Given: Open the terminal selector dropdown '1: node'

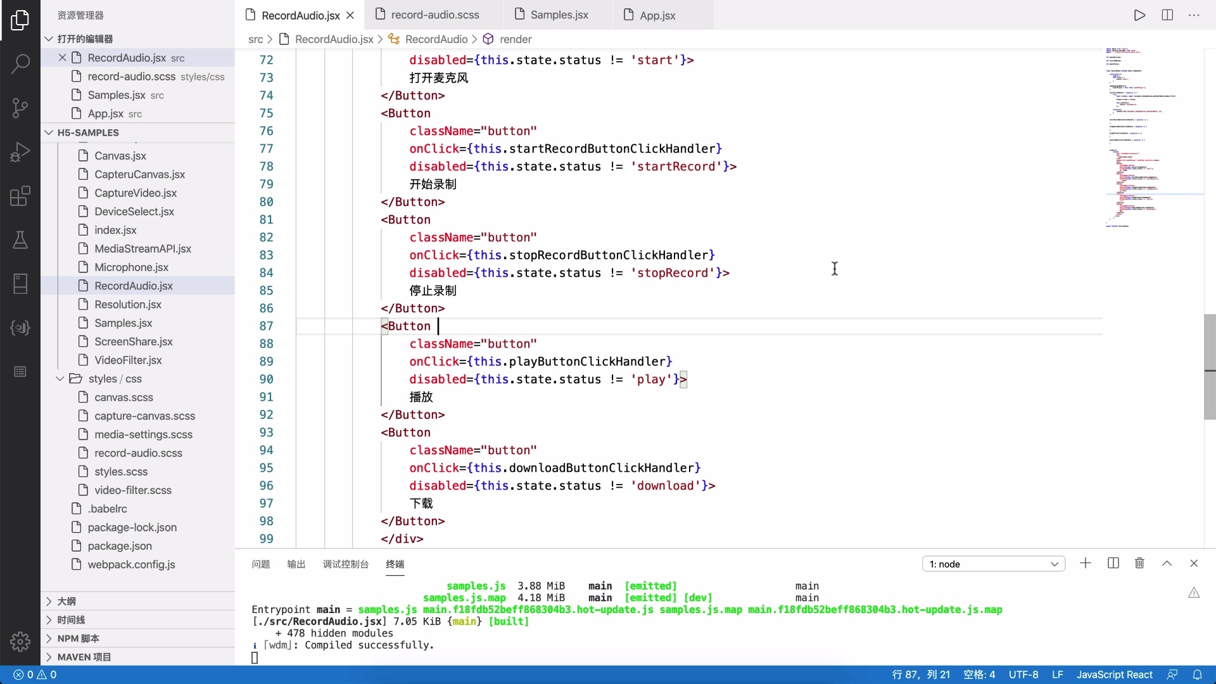Looking at the screenshot, I should [x=993, y=564].
